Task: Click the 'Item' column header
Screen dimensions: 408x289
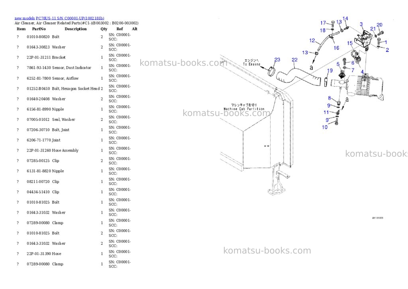Action: click(x=21, y=29)
